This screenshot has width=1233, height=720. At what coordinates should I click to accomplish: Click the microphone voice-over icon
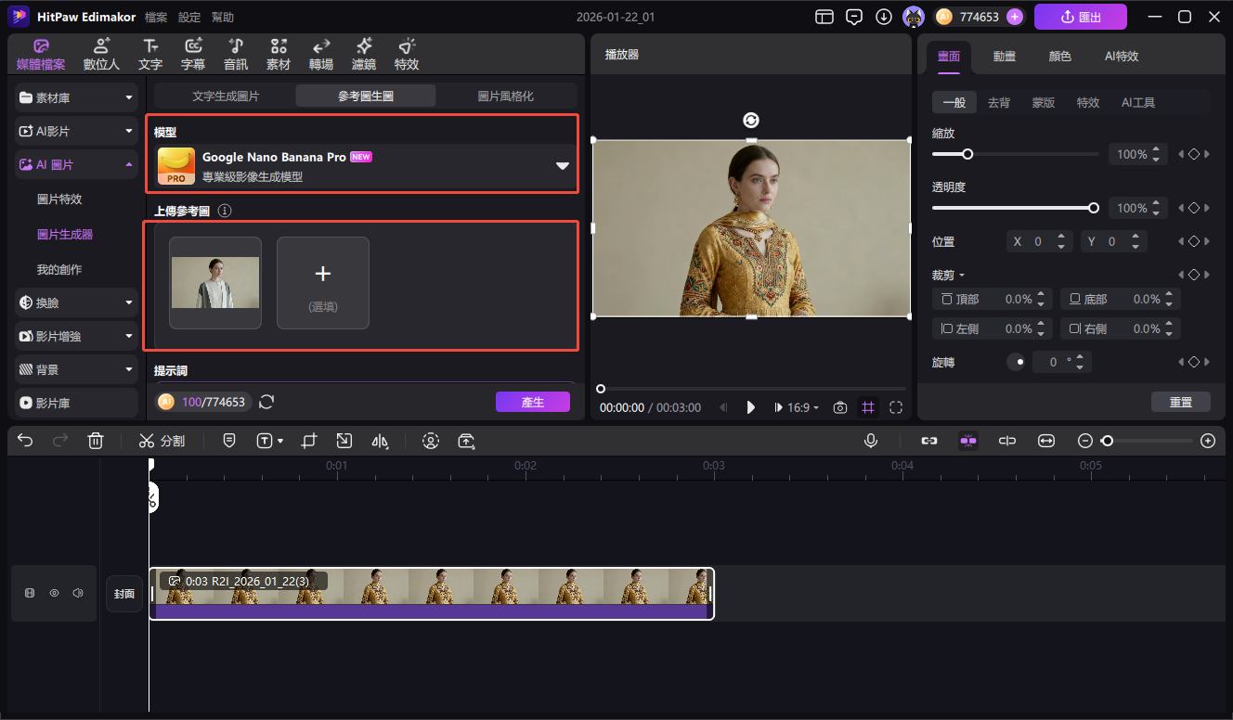(x=871, y=442)
